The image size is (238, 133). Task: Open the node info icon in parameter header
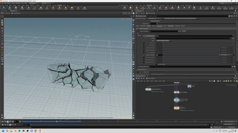click(234, 16)
